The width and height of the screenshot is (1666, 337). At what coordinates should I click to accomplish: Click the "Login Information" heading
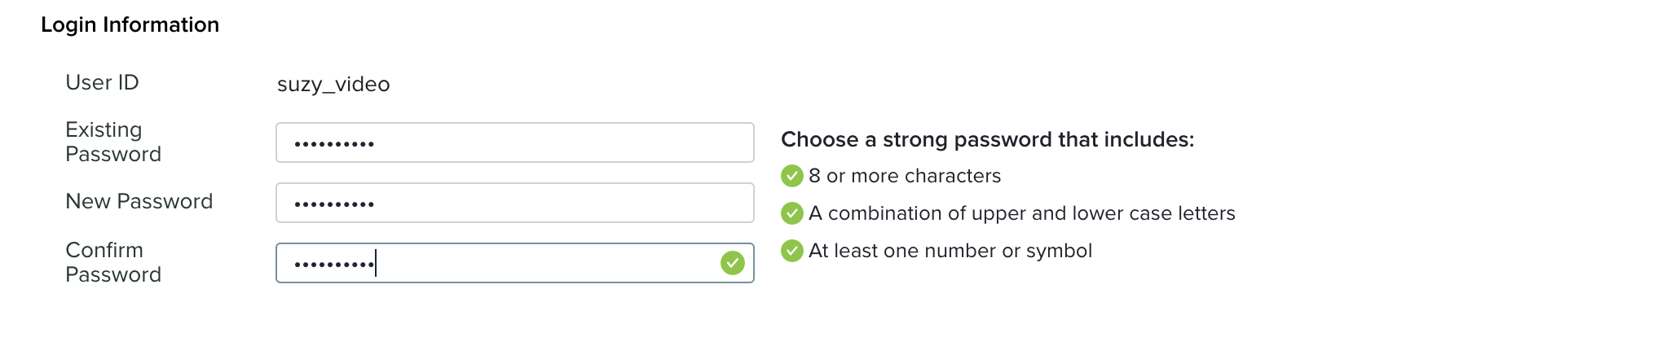click(x=130, y=25)
